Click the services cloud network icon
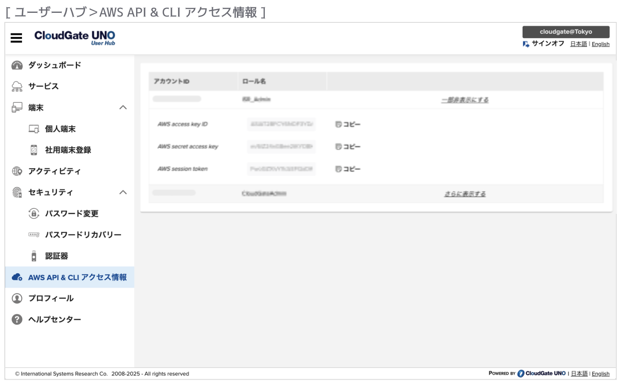The height and width of the screenshot is (383, 620). (x=17, y=86)
